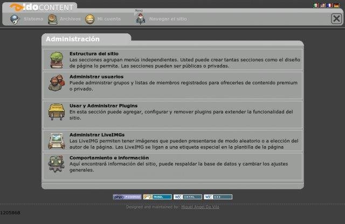This screenshot has width=345, height=224.
Task: Click the text 'Las LiveIMG permiten tener imágenes'
Action: (x=114, y=141)
